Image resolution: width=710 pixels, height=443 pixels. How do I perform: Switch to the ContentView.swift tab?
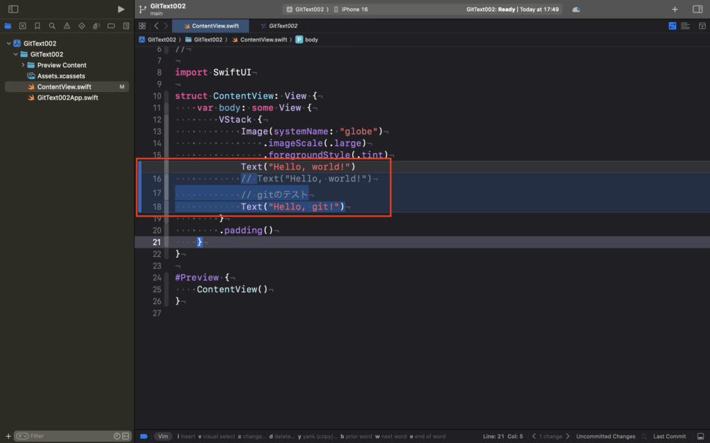[211, 26]
